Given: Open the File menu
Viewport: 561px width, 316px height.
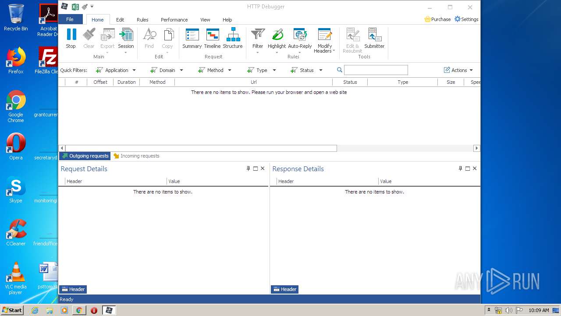Looking at the screenshot, I should click(70, 19).
